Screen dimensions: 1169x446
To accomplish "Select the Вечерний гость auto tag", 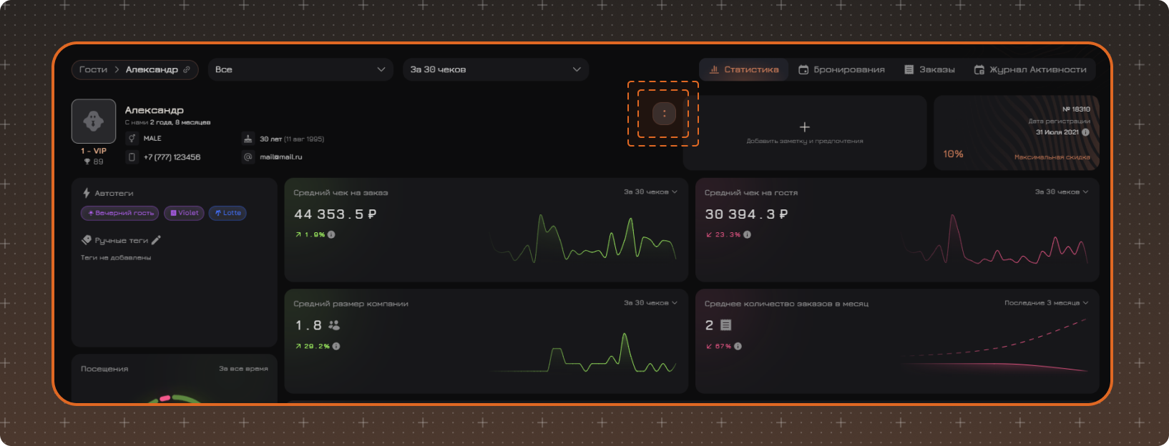I will (121, 213).
